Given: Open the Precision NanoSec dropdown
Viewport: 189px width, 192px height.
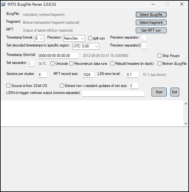Looking at the screenshot, I should point(74,39).
